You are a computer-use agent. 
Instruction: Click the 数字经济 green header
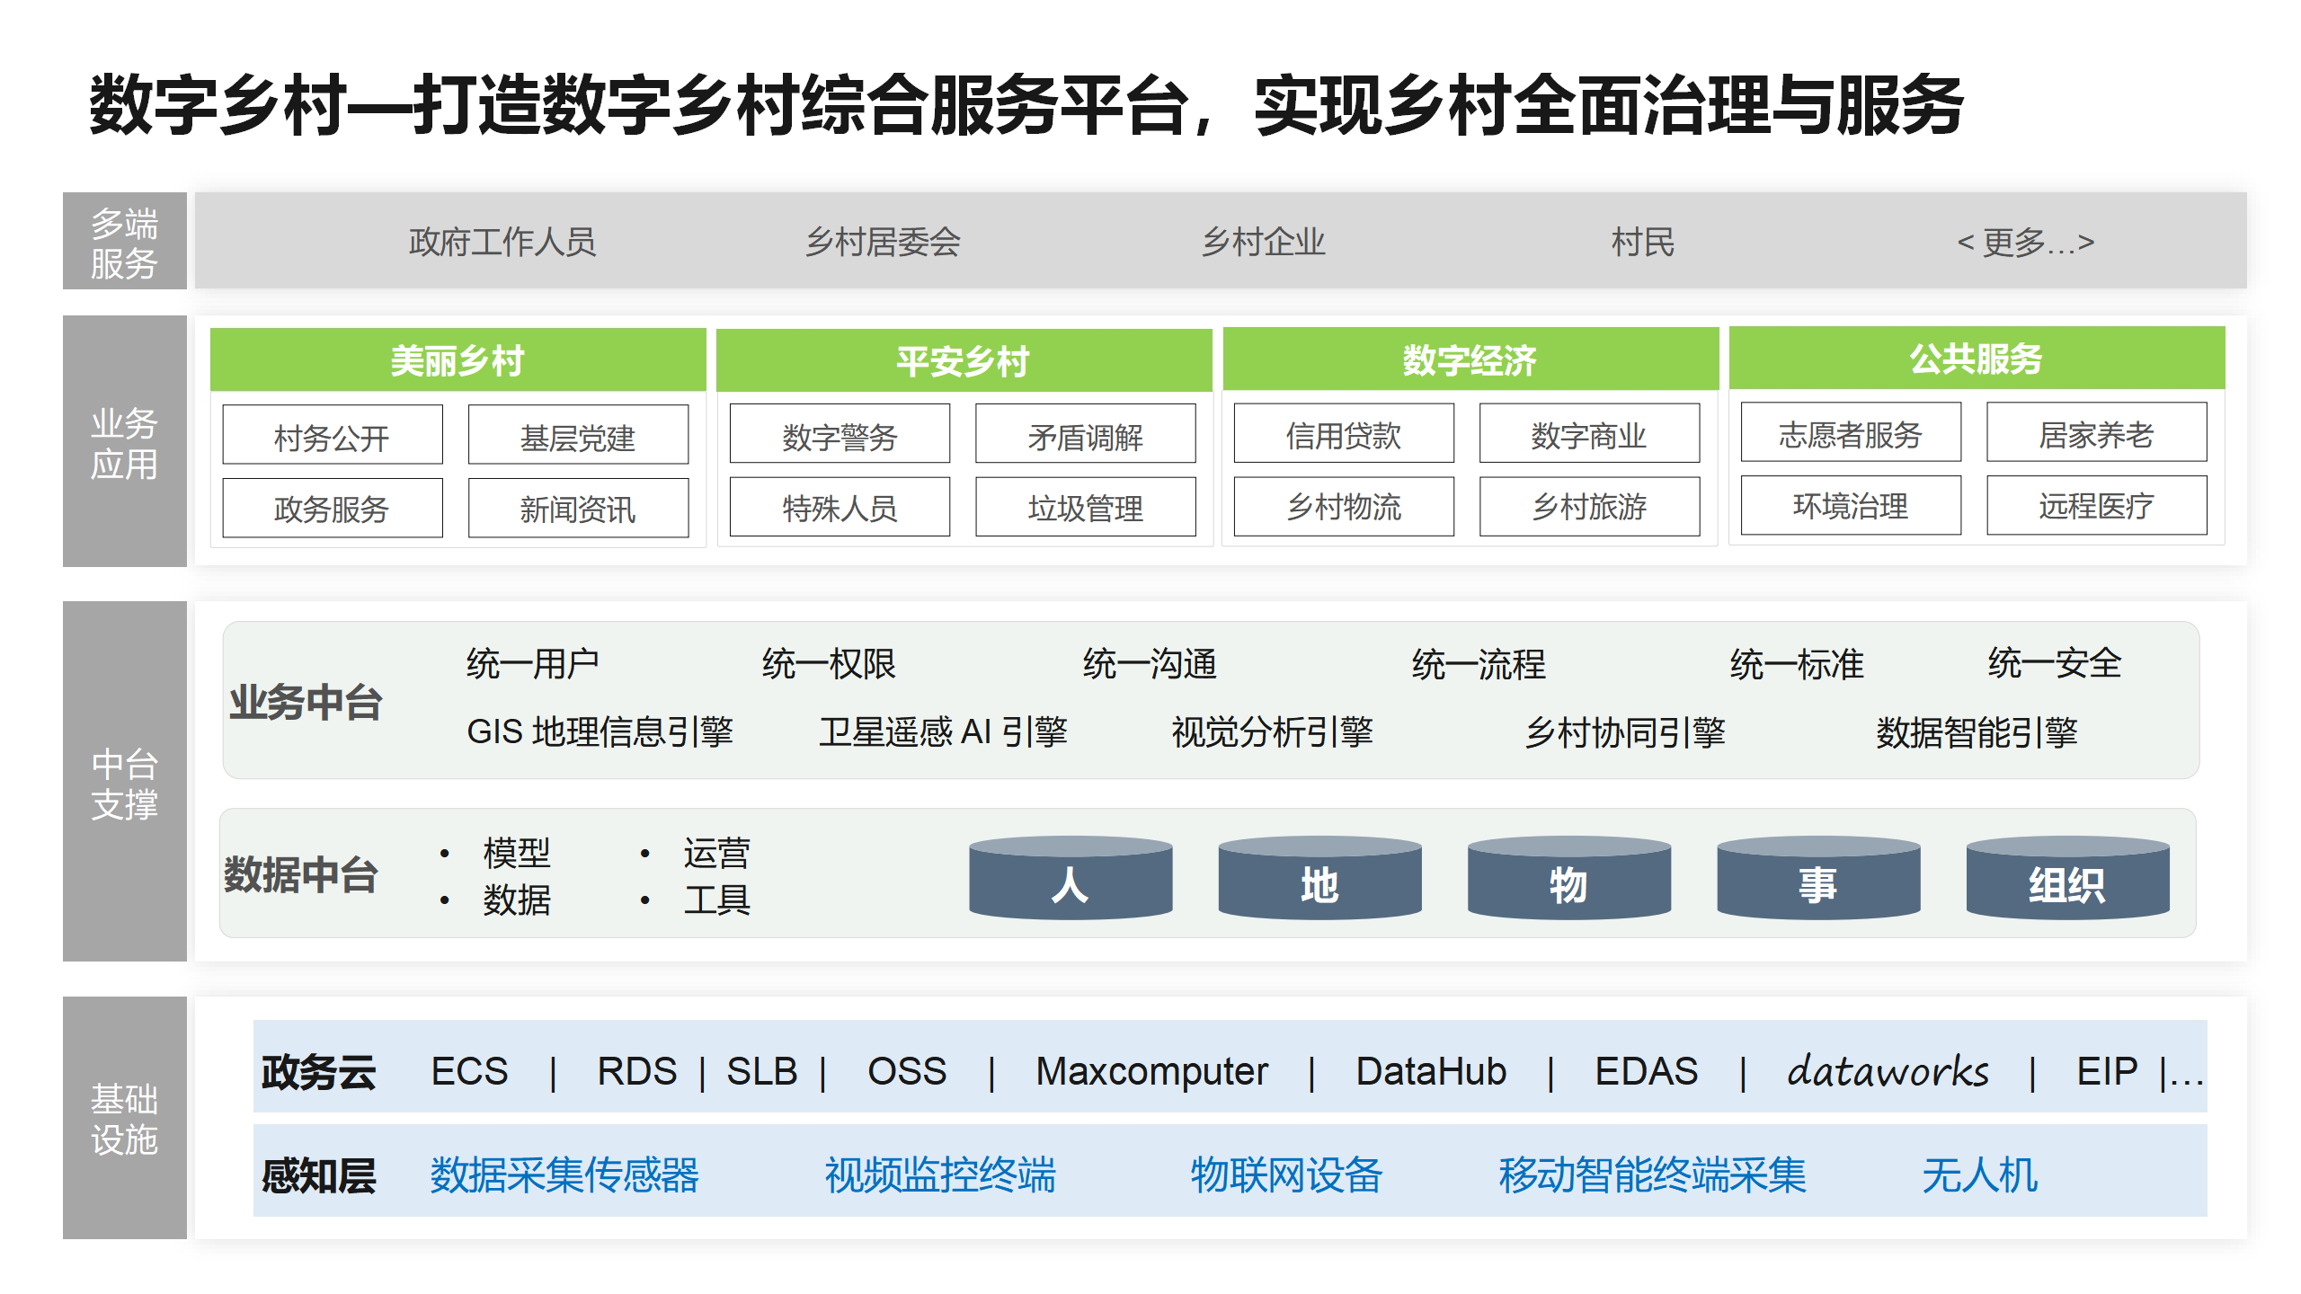point(1470,359)
